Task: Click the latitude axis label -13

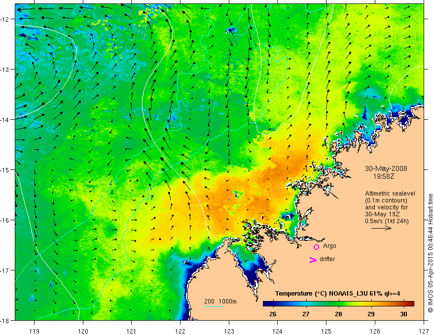Action: [5, 69]
